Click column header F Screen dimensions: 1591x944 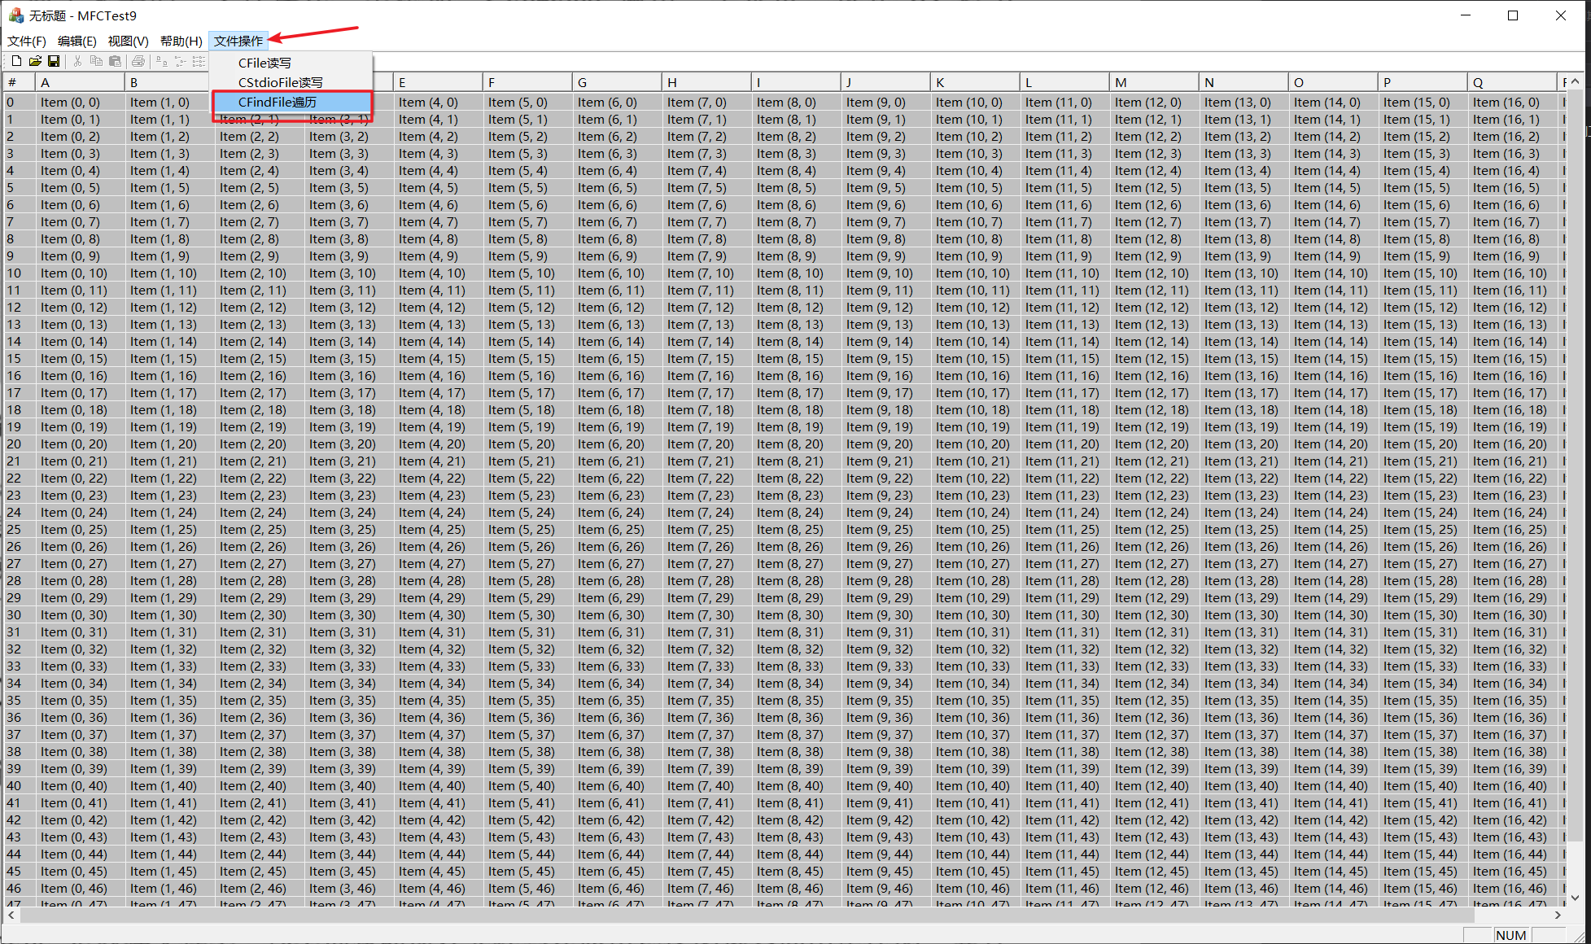526,82
